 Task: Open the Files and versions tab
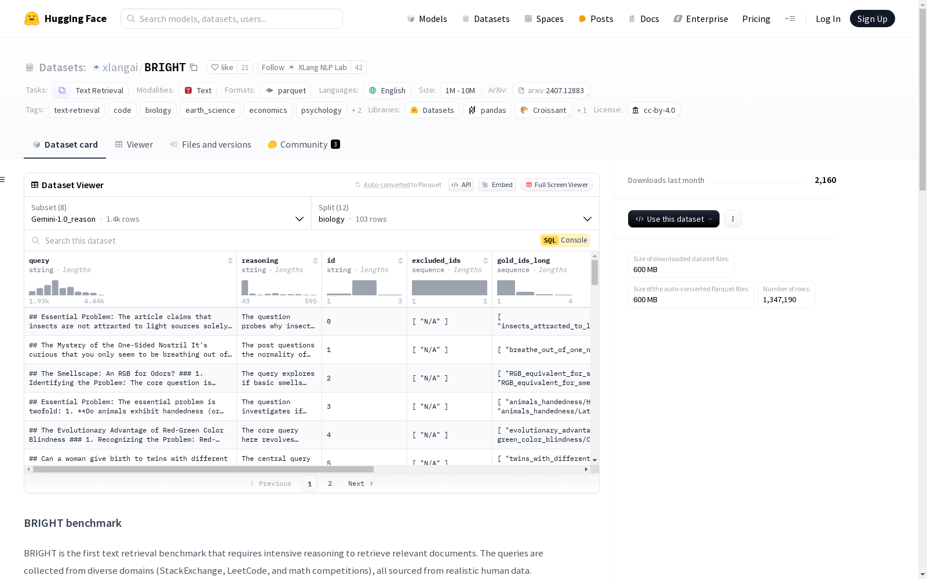210,145
